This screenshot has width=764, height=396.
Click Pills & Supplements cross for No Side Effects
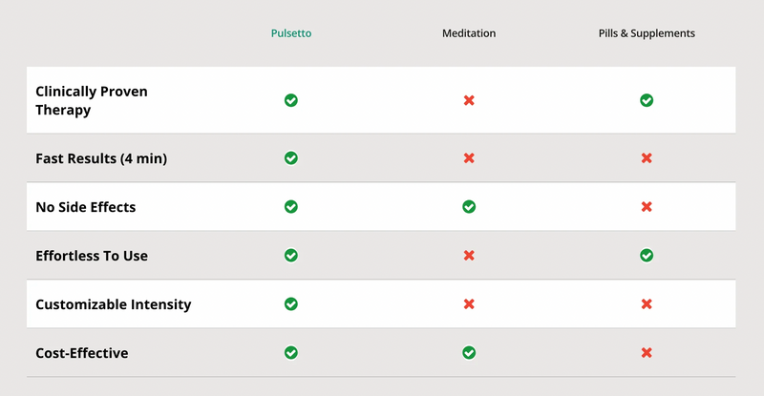tap(647, 207)
